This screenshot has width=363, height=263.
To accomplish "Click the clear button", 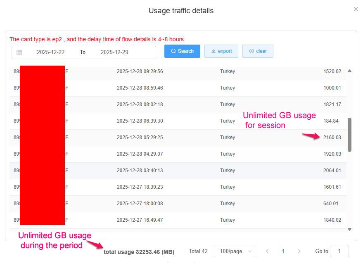I will tap(258, 51).
